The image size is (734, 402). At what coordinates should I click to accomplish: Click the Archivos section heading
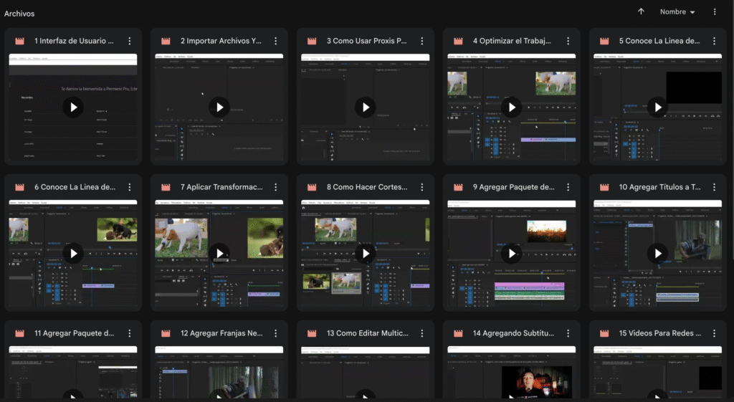point(19,14)
